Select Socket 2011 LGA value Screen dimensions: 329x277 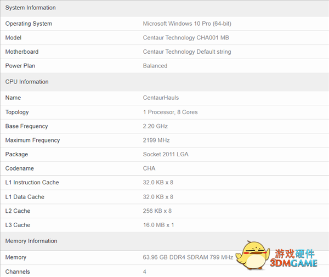[166, 155]
